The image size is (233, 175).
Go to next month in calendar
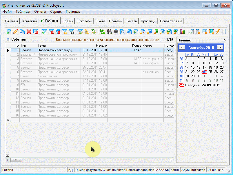point(220,47)
